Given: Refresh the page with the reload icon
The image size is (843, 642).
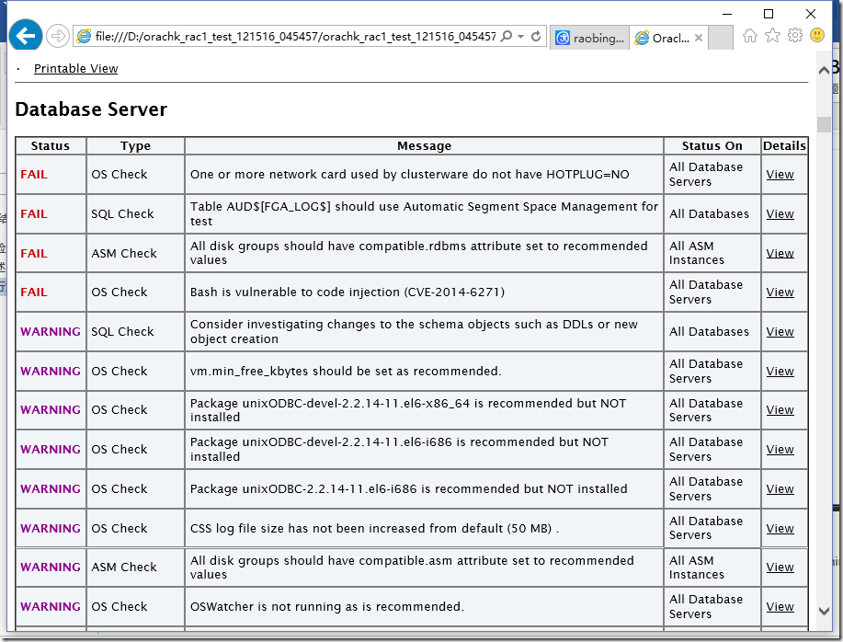Looking at the screenshot, I should pos(536,35).
